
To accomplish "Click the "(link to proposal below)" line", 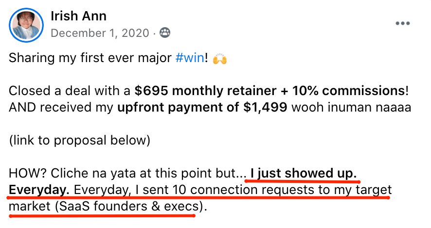I will click(80, 140).
